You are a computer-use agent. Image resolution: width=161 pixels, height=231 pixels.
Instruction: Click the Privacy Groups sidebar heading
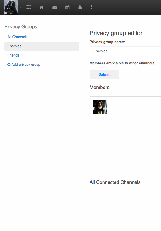pyautogui.click(x=21, y=27)
